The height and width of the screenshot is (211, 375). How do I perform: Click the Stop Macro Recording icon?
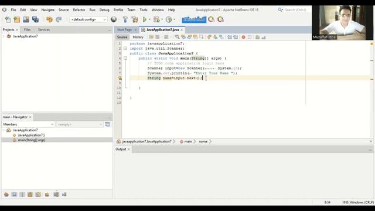point(250,37)
